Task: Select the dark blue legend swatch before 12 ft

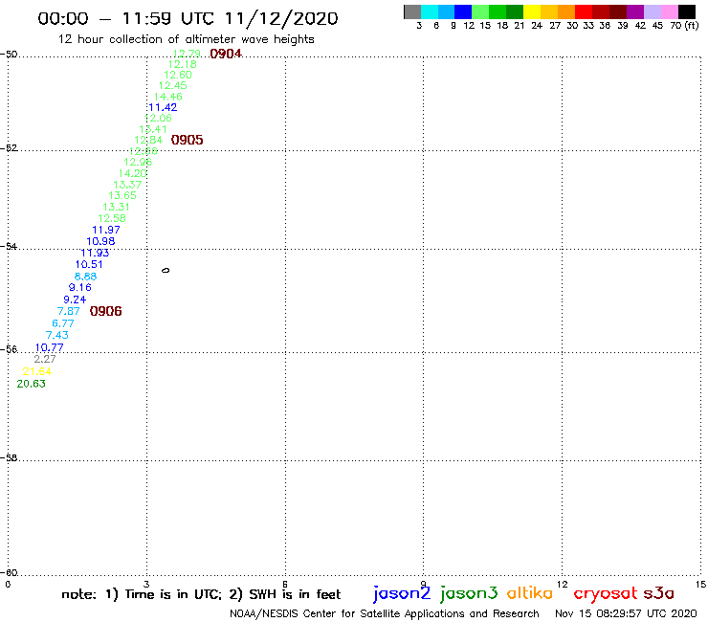Action: pos(463,12)
